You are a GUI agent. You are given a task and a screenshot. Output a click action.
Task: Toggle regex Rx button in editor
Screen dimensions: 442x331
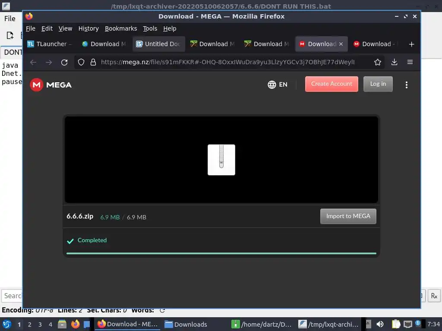pos(434,296)
